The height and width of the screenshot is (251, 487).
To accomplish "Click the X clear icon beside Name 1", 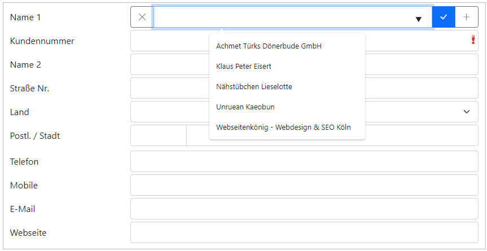I will (142, 17).
